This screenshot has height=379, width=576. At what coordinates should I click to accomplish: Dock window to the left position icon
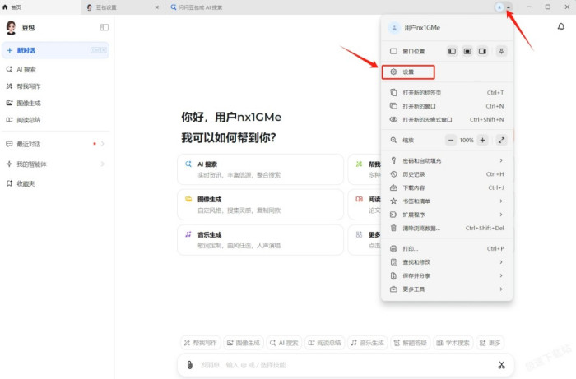[452, 51]
